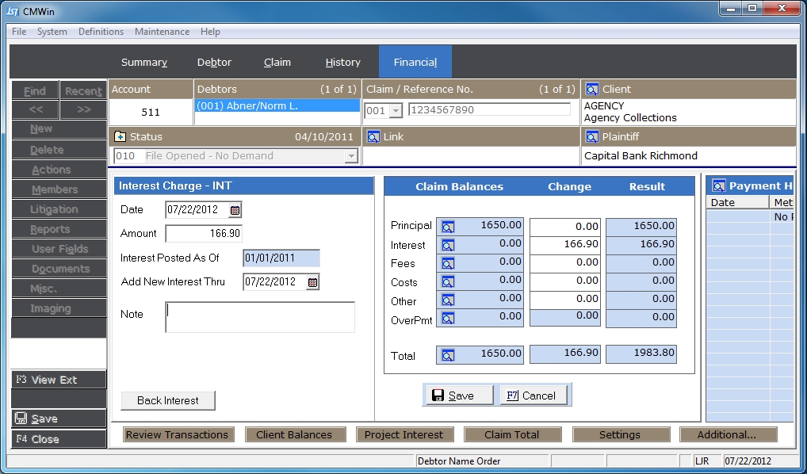807x474 pixels.
Task: Click the Total balance lookup icon
Action: pos(448,356)
